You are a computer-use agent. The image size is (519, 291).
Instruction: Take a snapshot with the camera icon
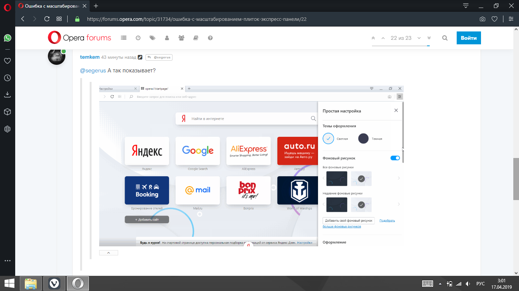point(482,19)
